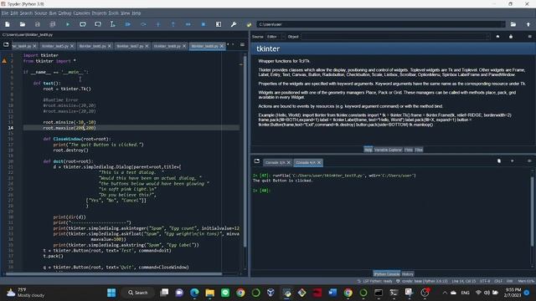Click in the editor's horizontal scrollbar
The height and width of the screenshot is (301, 536).
(x=115, y=273)
